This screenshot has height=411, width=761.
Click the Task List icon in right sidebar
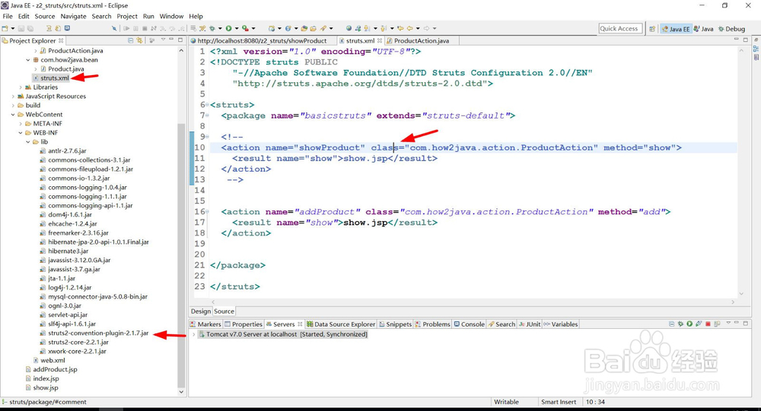point(756,57)
